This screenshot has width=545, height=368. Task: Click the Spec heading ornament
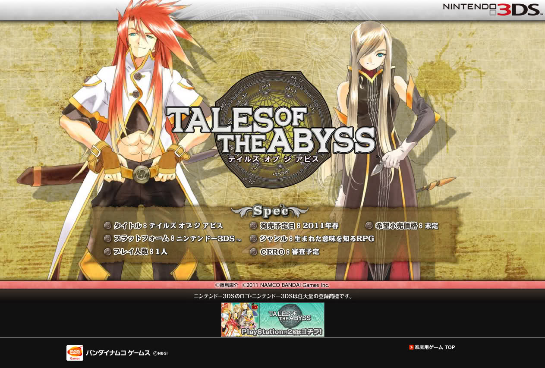coord(270,211)
